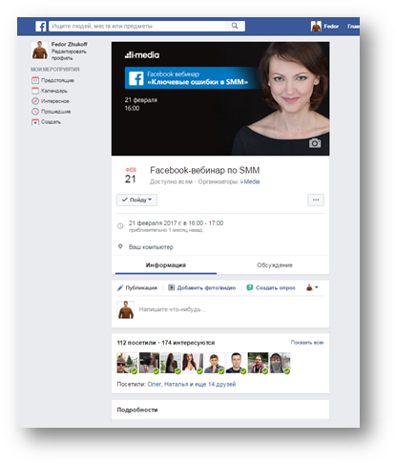Click the Редактировать профиль link
This screenshot has width=396, height=464.
[x=69, y=54]
